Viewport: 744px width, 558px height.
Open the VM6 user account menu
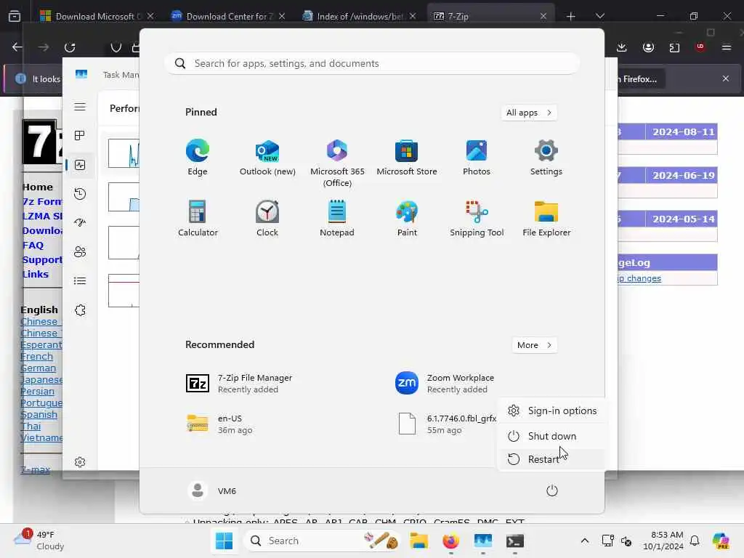pyautogui.click(x=211, y=490)
